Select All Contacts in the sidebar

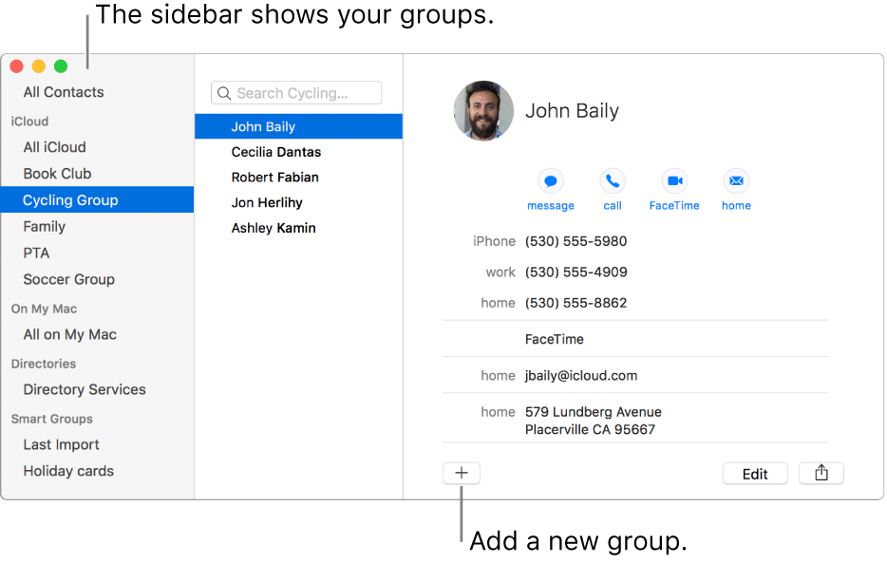[x=64, y=92]
